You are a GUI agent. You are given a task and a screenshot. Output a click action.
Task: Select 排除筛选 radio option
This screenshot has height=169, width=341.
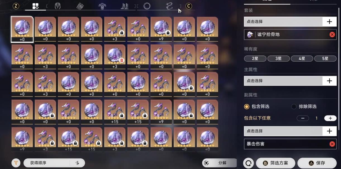pos(304,107)
